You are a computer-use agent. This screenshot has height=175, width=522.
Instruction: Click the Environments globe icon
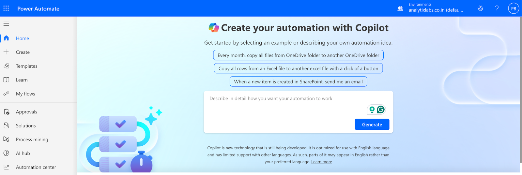tap(400, 8)
